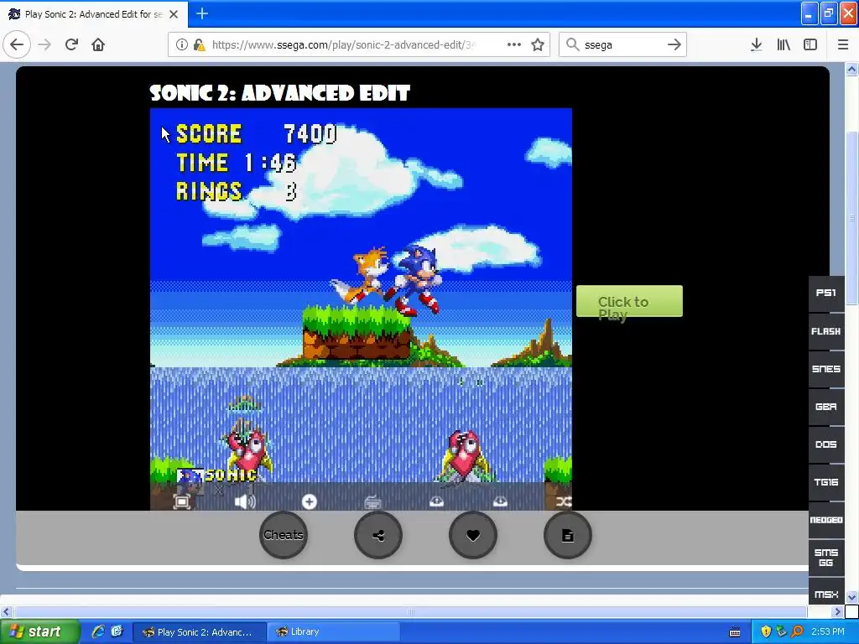Open the Cheats round button

284,535
